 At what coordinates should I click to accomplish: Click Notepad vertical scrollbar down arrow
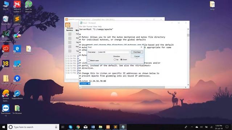(188, 85)
